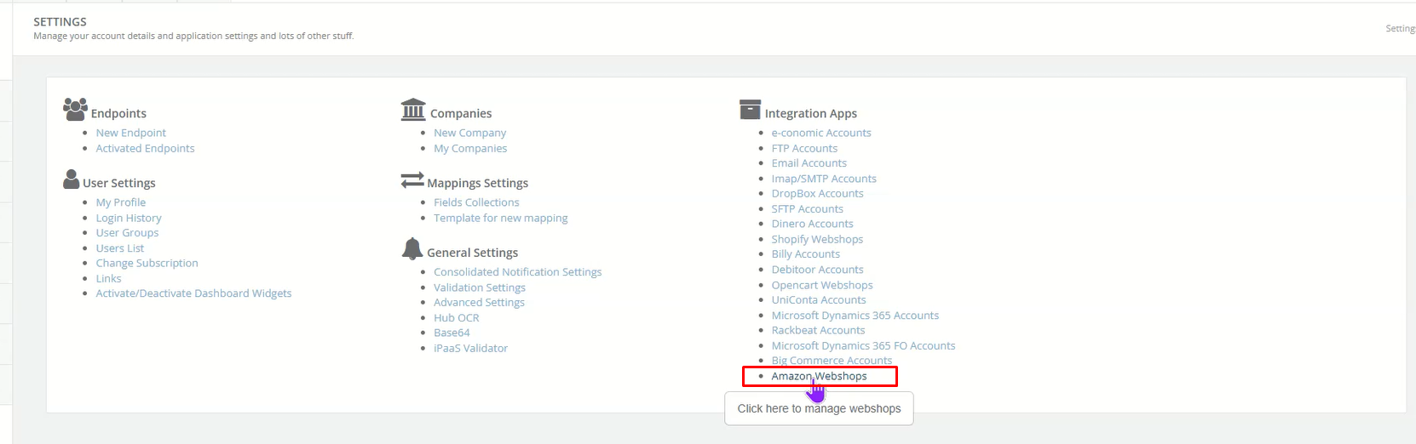Click the Endpoints group icon
The height and width of the screenshot is (444, 1416).
(75, 110)
